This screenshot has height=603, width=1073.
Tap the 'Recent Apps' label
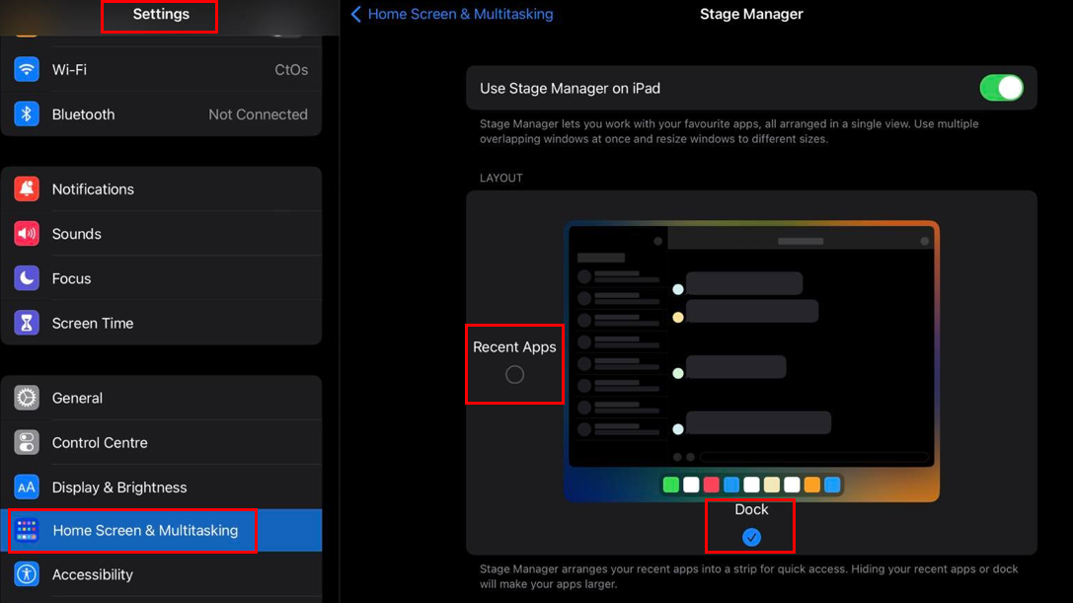click(514, 347)
